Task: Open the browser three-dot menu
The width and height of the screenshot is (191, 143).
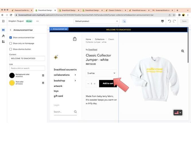Action: tap(188, 15)
